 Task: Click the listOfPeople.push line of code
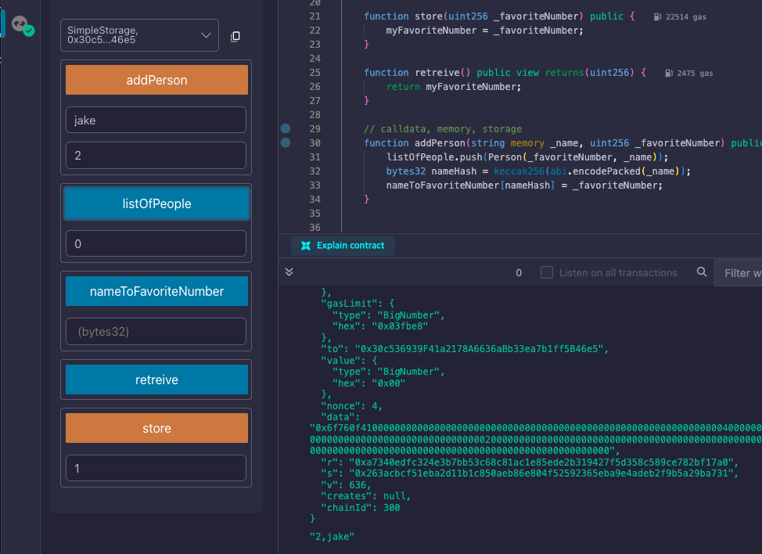tap(527, 157)
